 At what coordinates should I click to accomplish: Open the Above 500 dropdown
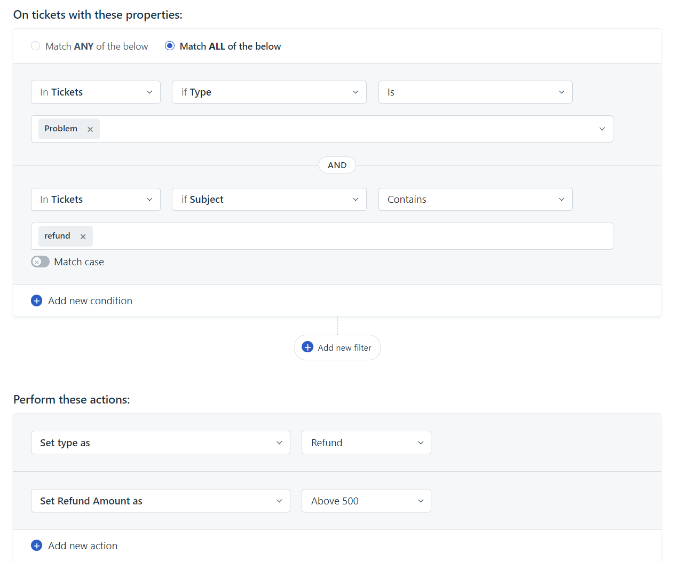click(x=366, y=501)
